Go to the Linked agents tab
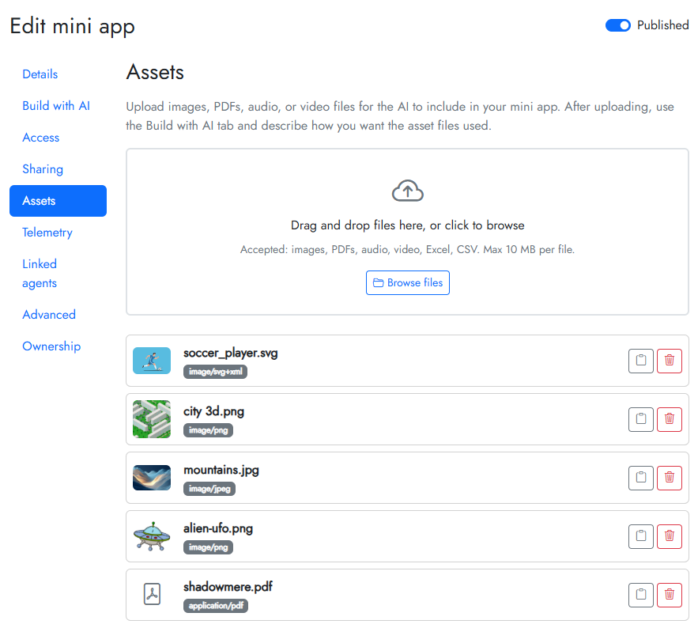698x628 pixels. 40,274
